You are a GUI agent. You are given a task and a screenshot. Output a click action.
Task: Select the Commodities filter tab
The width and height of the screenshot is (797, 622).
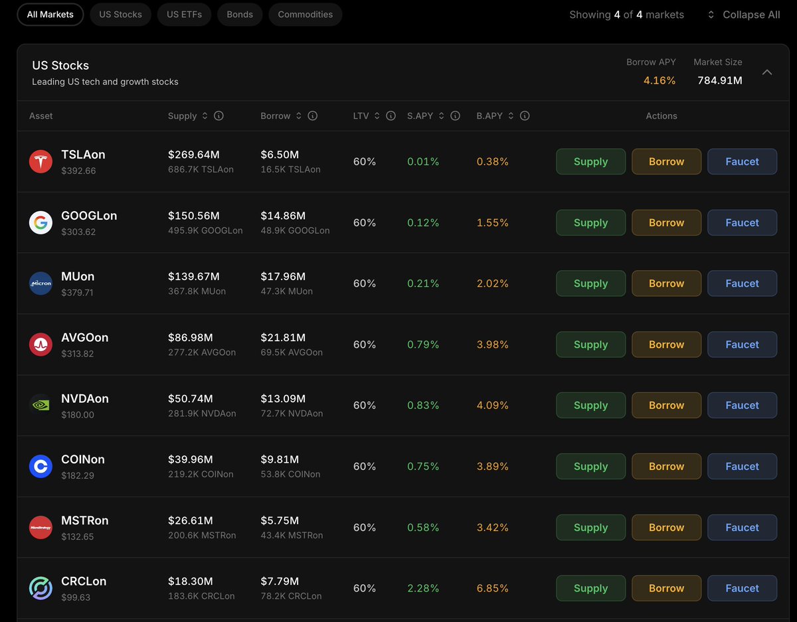coord(306,15)
